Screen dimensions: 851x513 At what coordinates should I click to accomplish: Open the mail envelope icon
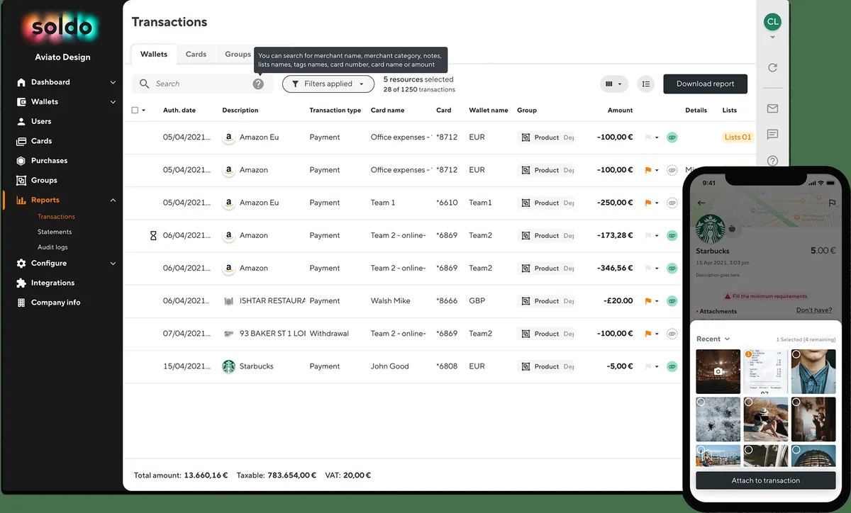772,108
